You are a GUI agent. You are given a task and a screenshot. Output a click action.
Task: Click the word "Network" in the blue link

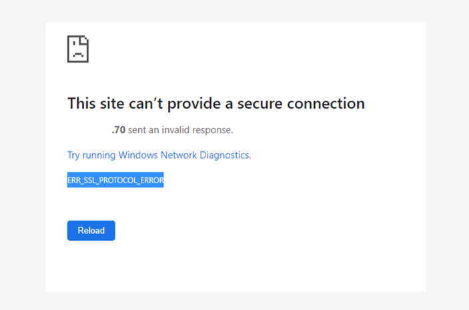179,155
